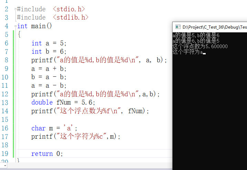The image size is (247, 170).
Task: Collapse the #include region outlining toggle
Action: [16, 9]
